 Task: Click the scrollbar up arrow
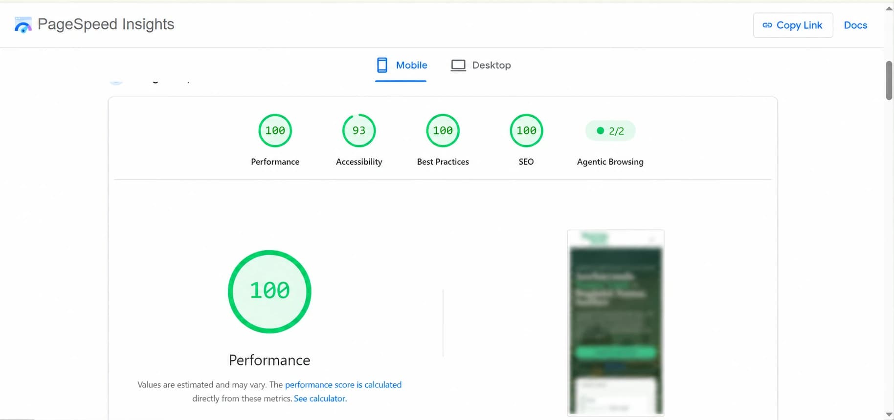pos(889,8)
